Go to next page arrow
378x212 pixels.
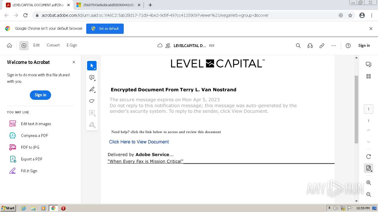tap(368, 142)
